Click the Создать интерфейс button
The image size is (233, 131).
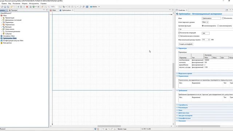tap(186, 44)
